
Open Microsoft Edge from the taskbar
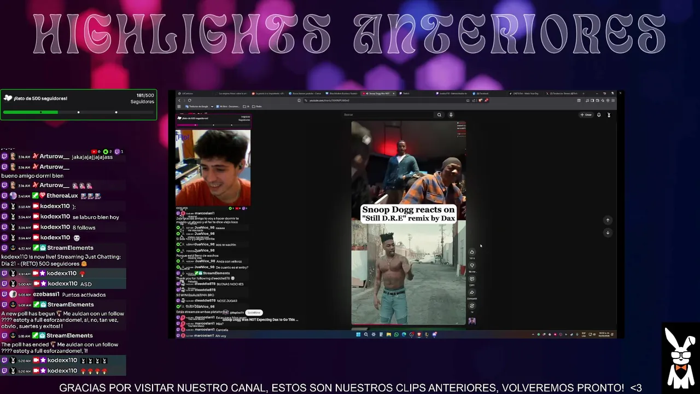404,334
